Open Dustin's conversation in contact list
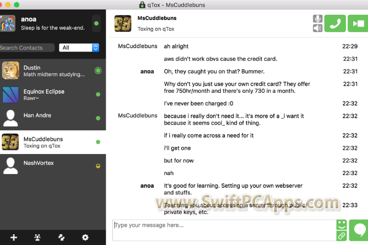 coord(53,70)
